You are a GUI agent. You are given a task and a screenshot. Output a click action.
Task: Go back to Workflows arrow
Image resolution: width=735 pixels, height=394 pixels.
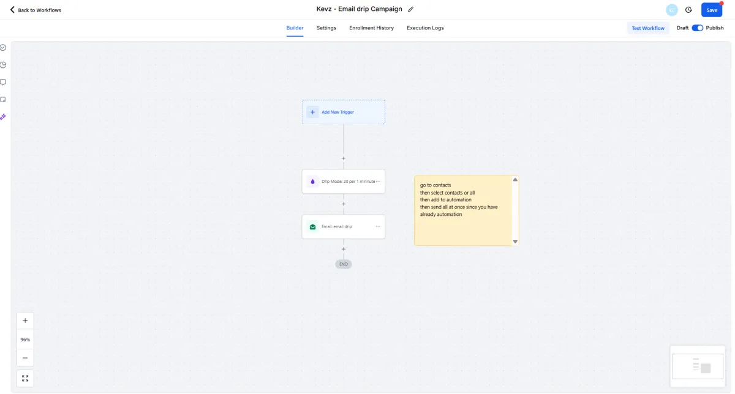pyautogui.click(x=12, y=10)
